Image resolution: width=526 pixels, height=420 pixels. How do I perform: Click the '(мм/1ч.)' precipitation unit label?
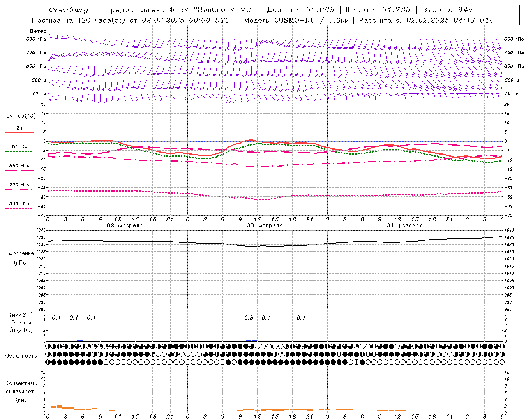pyautogui.click(x=21, y=330)
